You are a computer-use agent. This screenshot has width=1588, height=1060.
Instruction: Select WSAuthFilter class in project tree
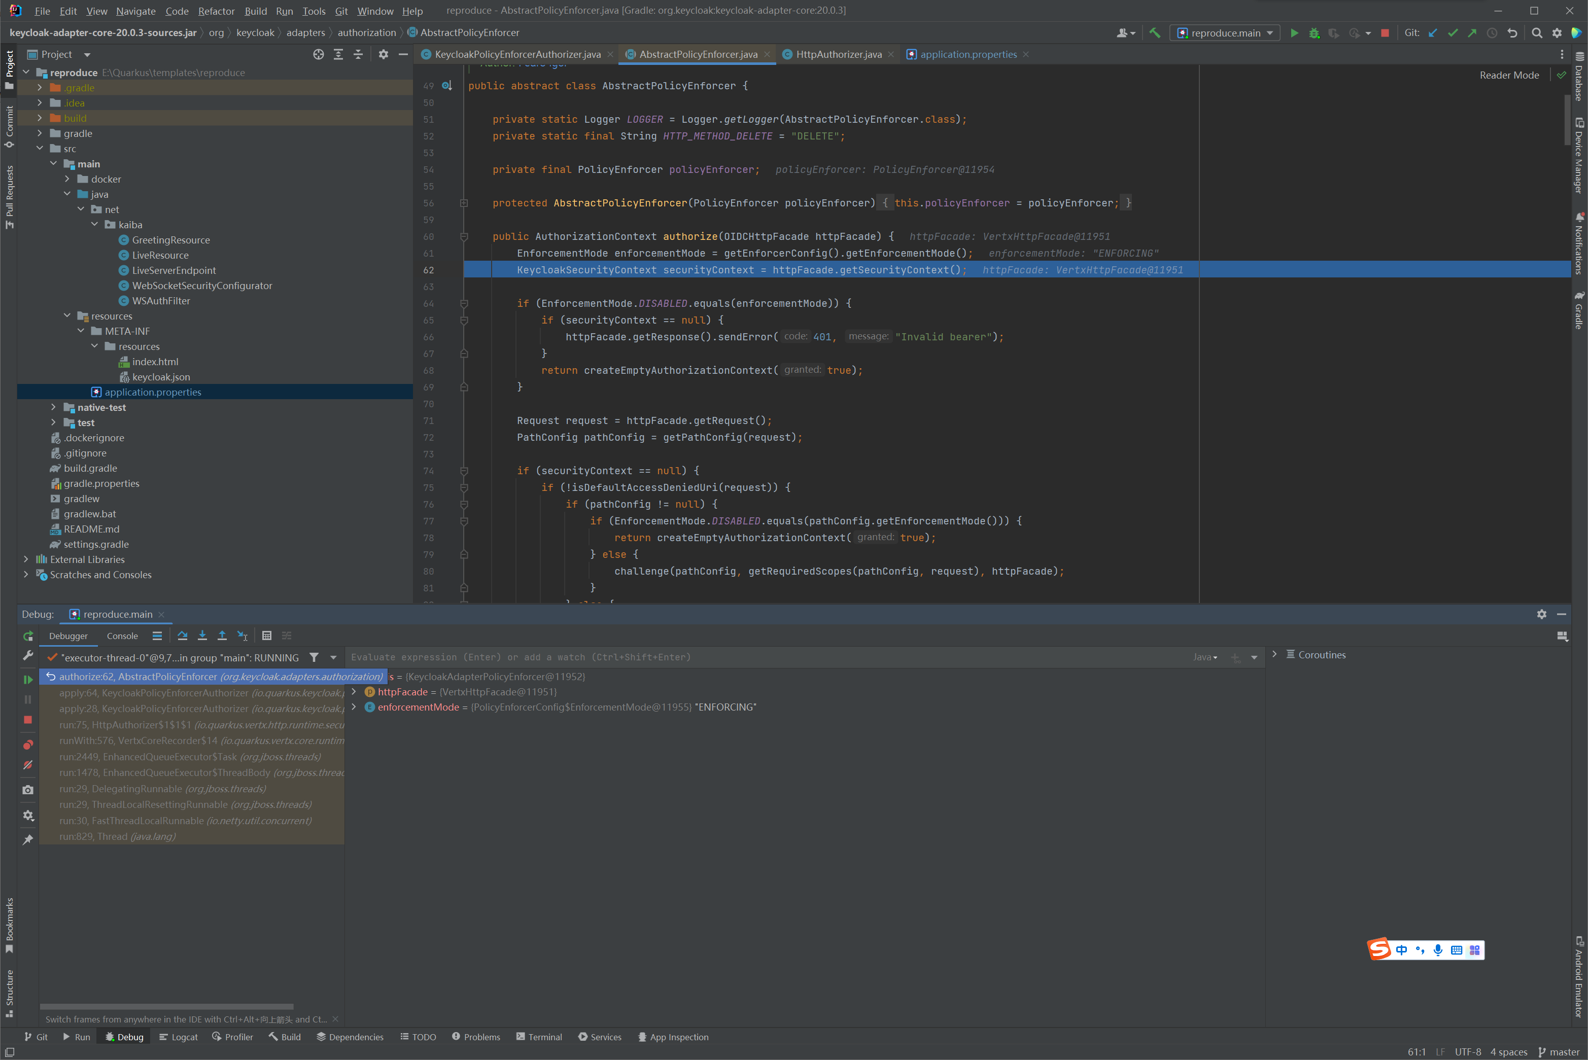pyautogui.click(x=160, y=301)
